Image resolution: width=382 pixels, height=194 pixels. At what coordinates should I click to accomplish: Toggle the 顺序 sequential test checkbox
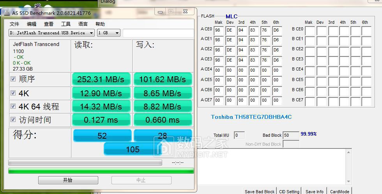pos(13,79)
